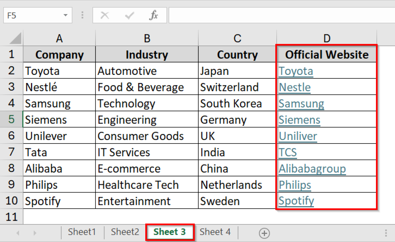Click the Cancel (X) icon in formula bar
The width and height of the screenshot is (395, 242).
(x=105, y=15)
